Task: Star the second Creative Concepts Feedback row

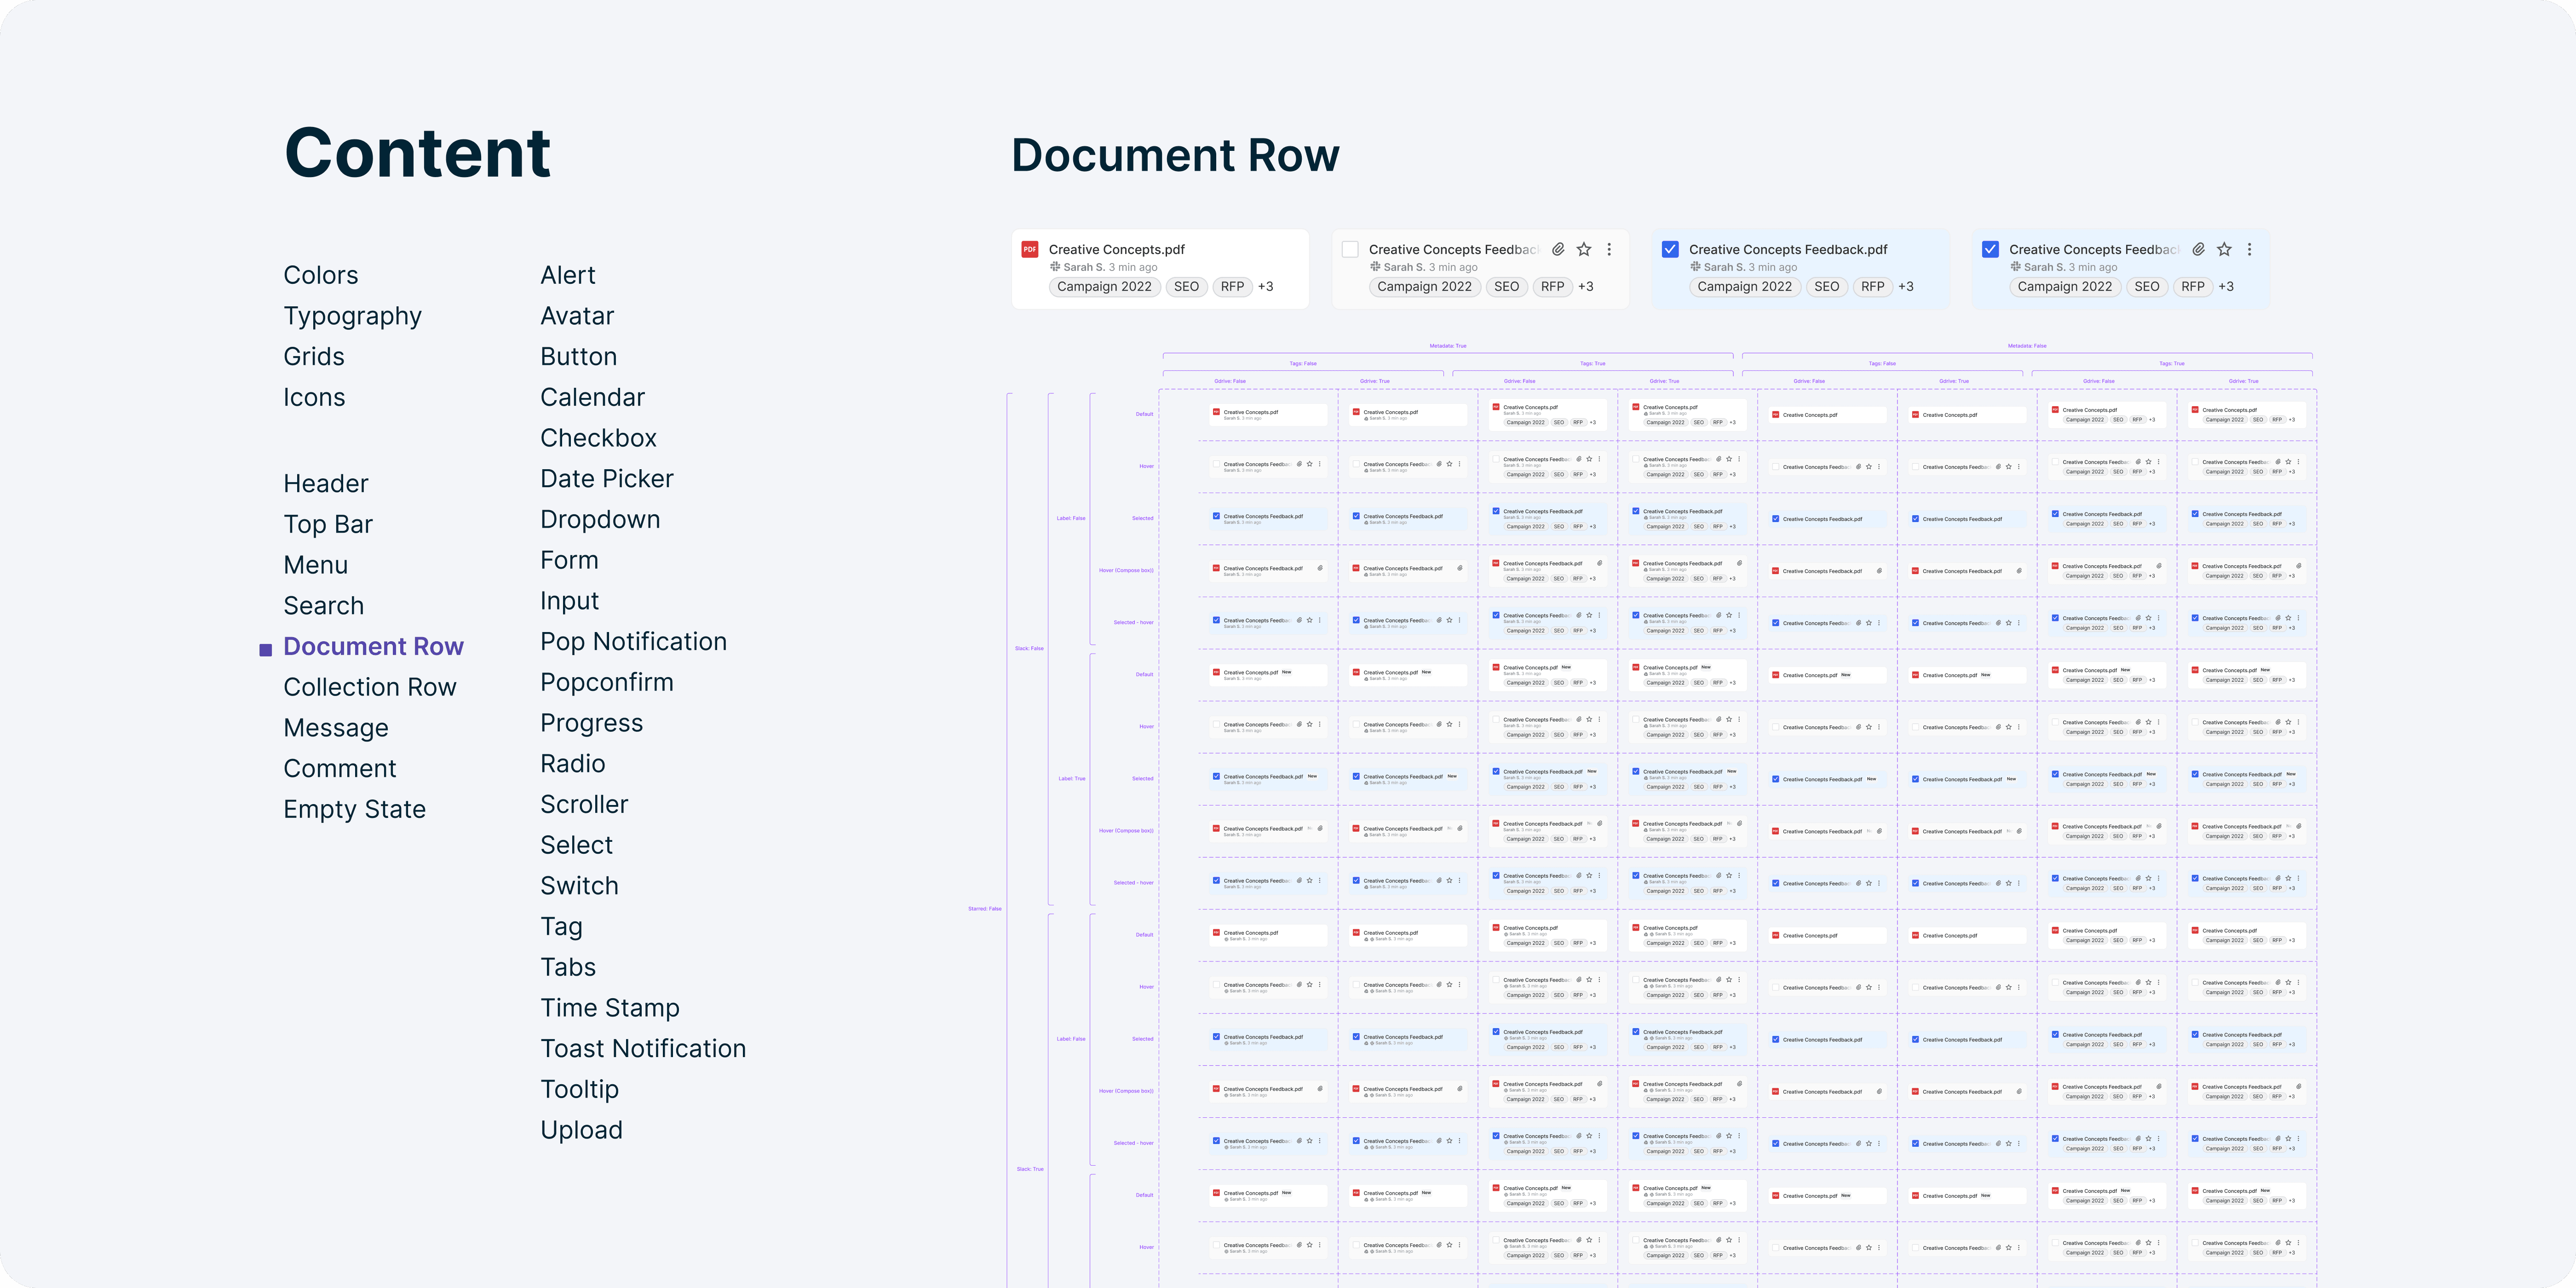Action: coord(1584,249)
